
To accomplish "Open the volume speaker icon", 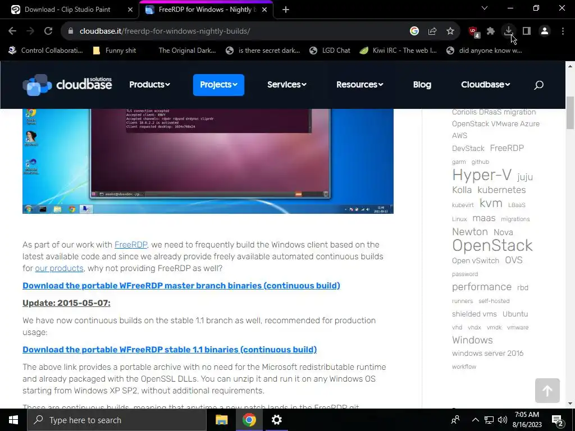I will [503, 420].
